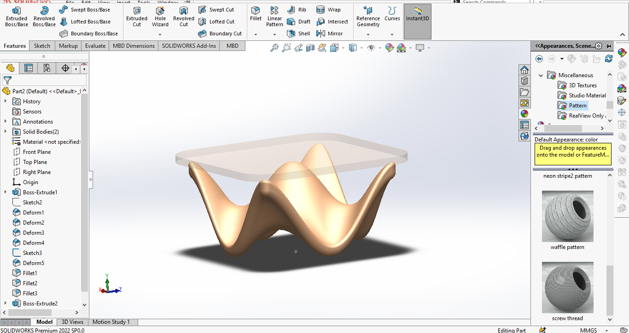Image resolution: width=629 pixels, height=333 pixels.
Task: Expand the History tree node
Action: 6,102
